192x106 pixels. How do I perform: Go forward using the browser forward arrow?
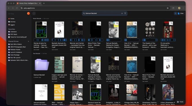[x=13, y=8]
